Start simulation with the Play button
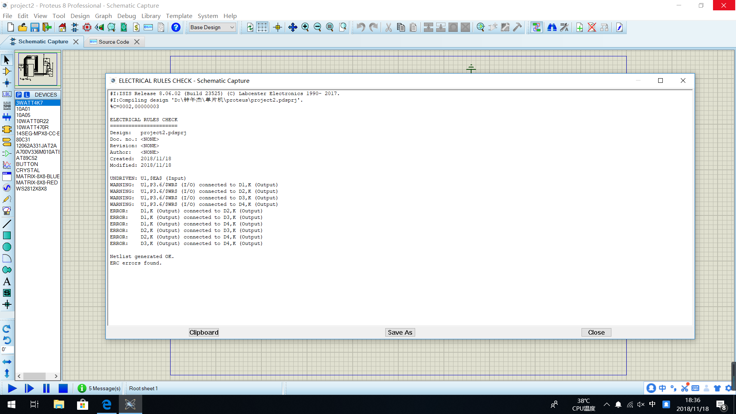 (x=12, y=388)
